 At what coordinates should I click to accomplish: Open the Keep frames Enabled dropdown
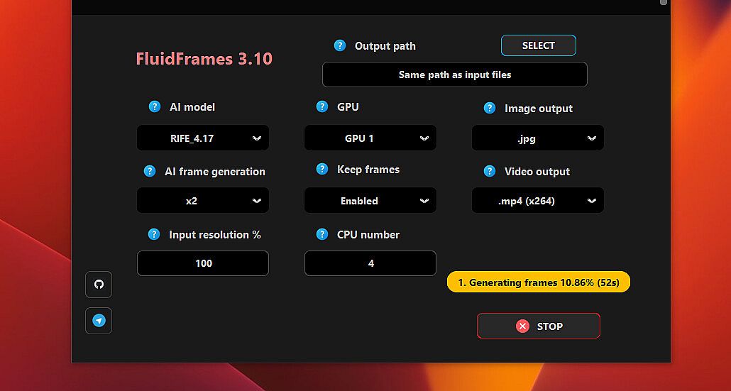click(x=370, y=201)
